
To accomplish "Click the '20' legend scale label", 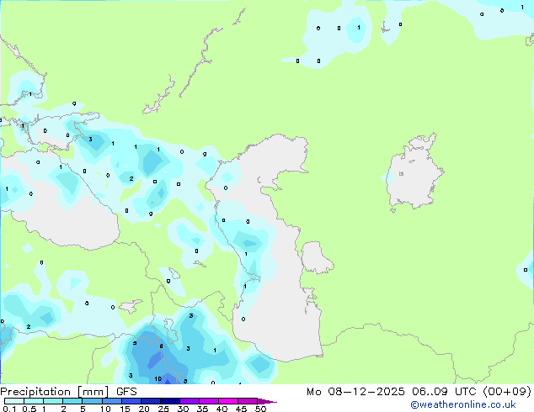I will [144, 409].
